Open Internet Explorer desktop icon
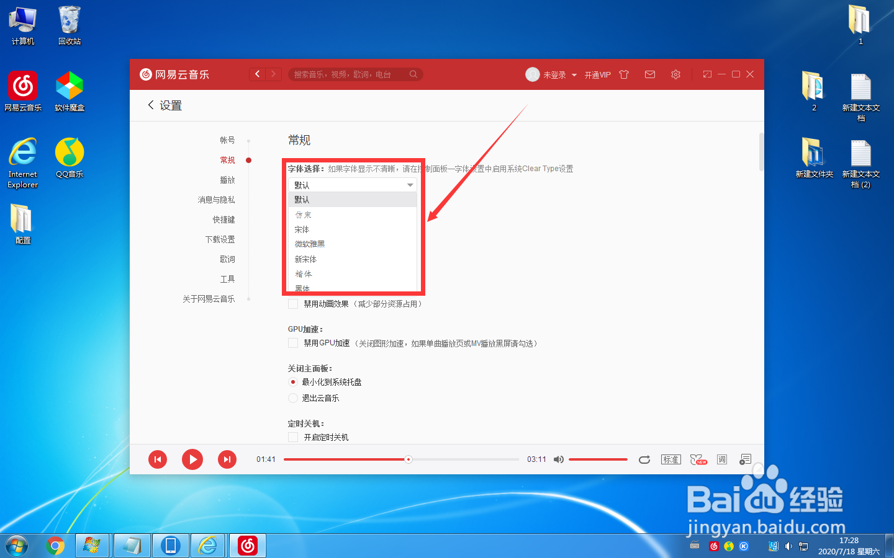Viewport: 894px width, 558px height. pos(23,163)
